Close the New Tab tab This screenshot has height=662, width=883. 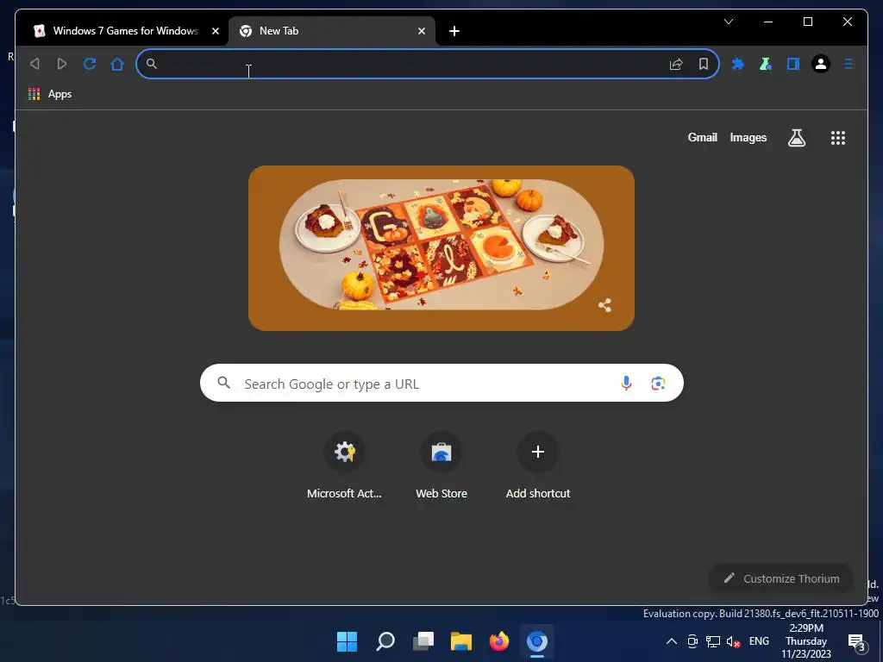pyautogui.click(x=421, y=31)
